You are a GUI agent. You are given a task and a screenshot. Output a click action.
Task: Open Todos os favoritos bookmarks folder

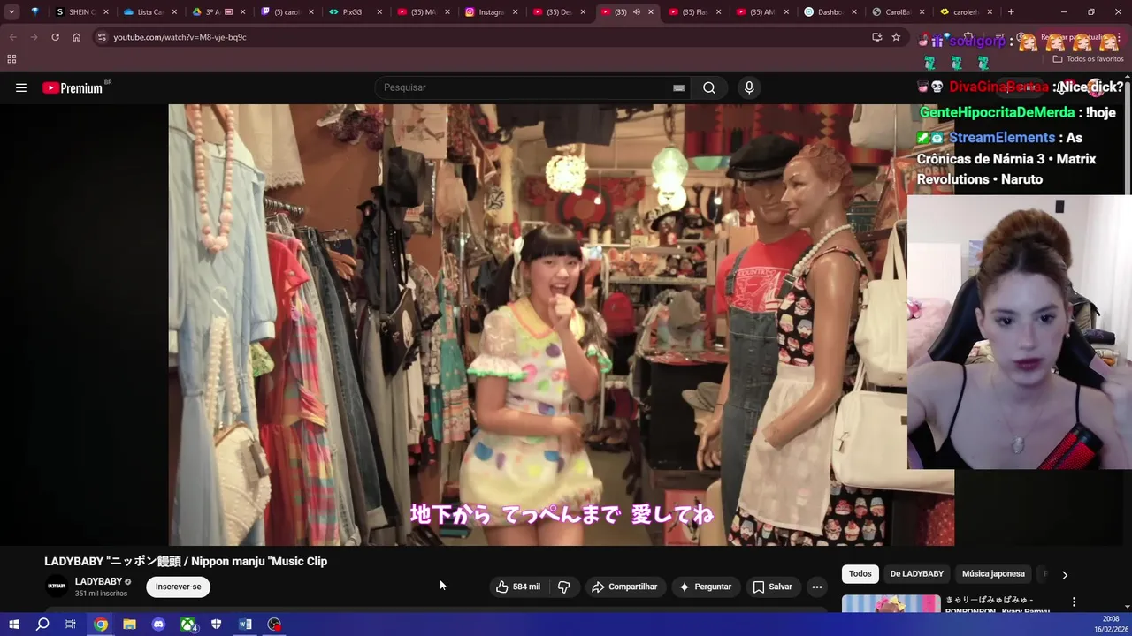1088,59
